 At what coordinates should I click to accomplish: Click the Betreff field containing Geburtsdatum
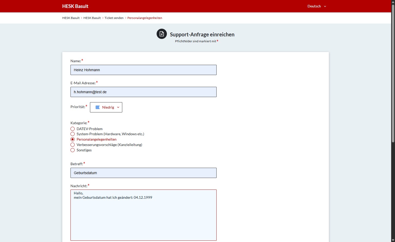click(144, 173)
